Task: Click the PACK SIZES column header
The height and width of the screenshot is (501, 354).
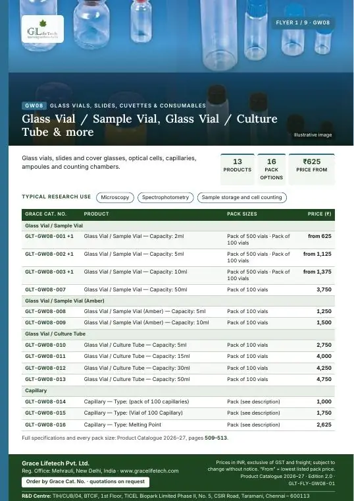Action: pyautogui.click(x=241, y=214)
